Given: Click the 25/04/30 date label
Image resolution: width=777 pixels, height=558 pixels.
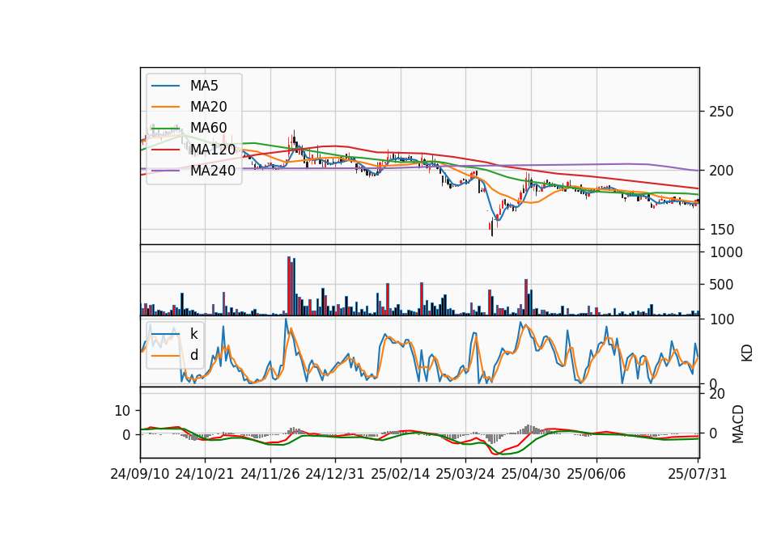Looking at the screenshot, I should point(531,474).
